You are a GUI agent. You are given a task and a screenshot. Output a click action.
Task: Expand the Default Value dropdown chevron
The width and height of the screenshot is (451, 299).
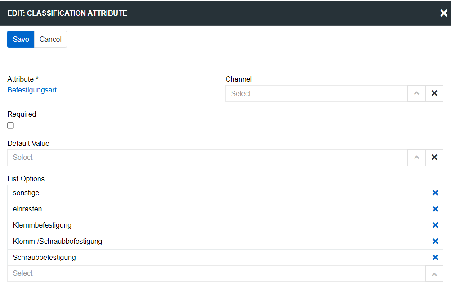pos(416,157)
